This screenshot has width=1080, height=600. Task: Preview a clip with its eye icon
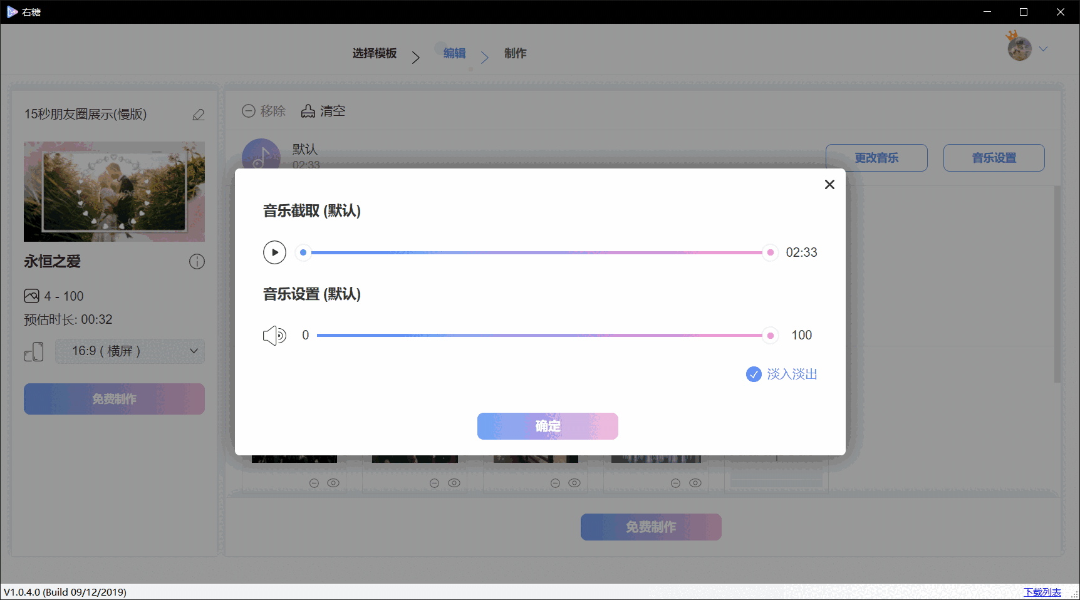pyautogui.click(x=333, y=482)
